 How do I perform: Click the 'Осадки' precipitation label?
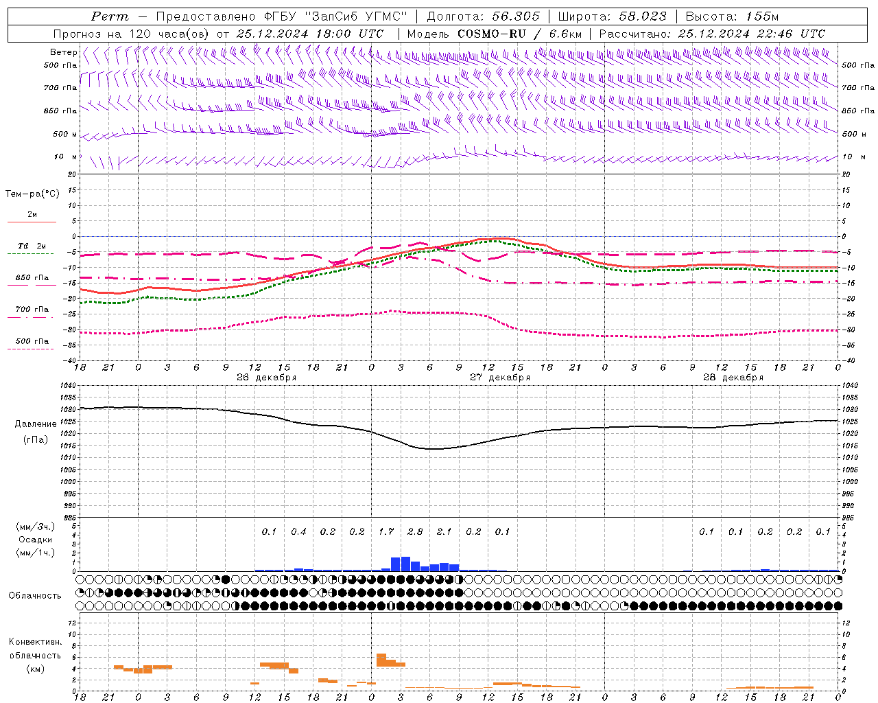36,540
